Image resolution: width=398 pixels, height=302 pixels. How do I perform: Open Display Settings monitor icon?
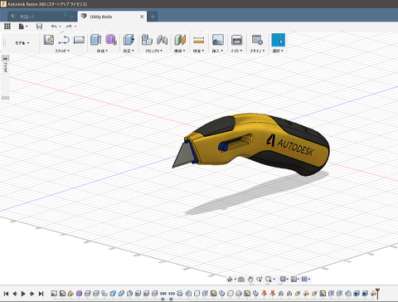283,280
